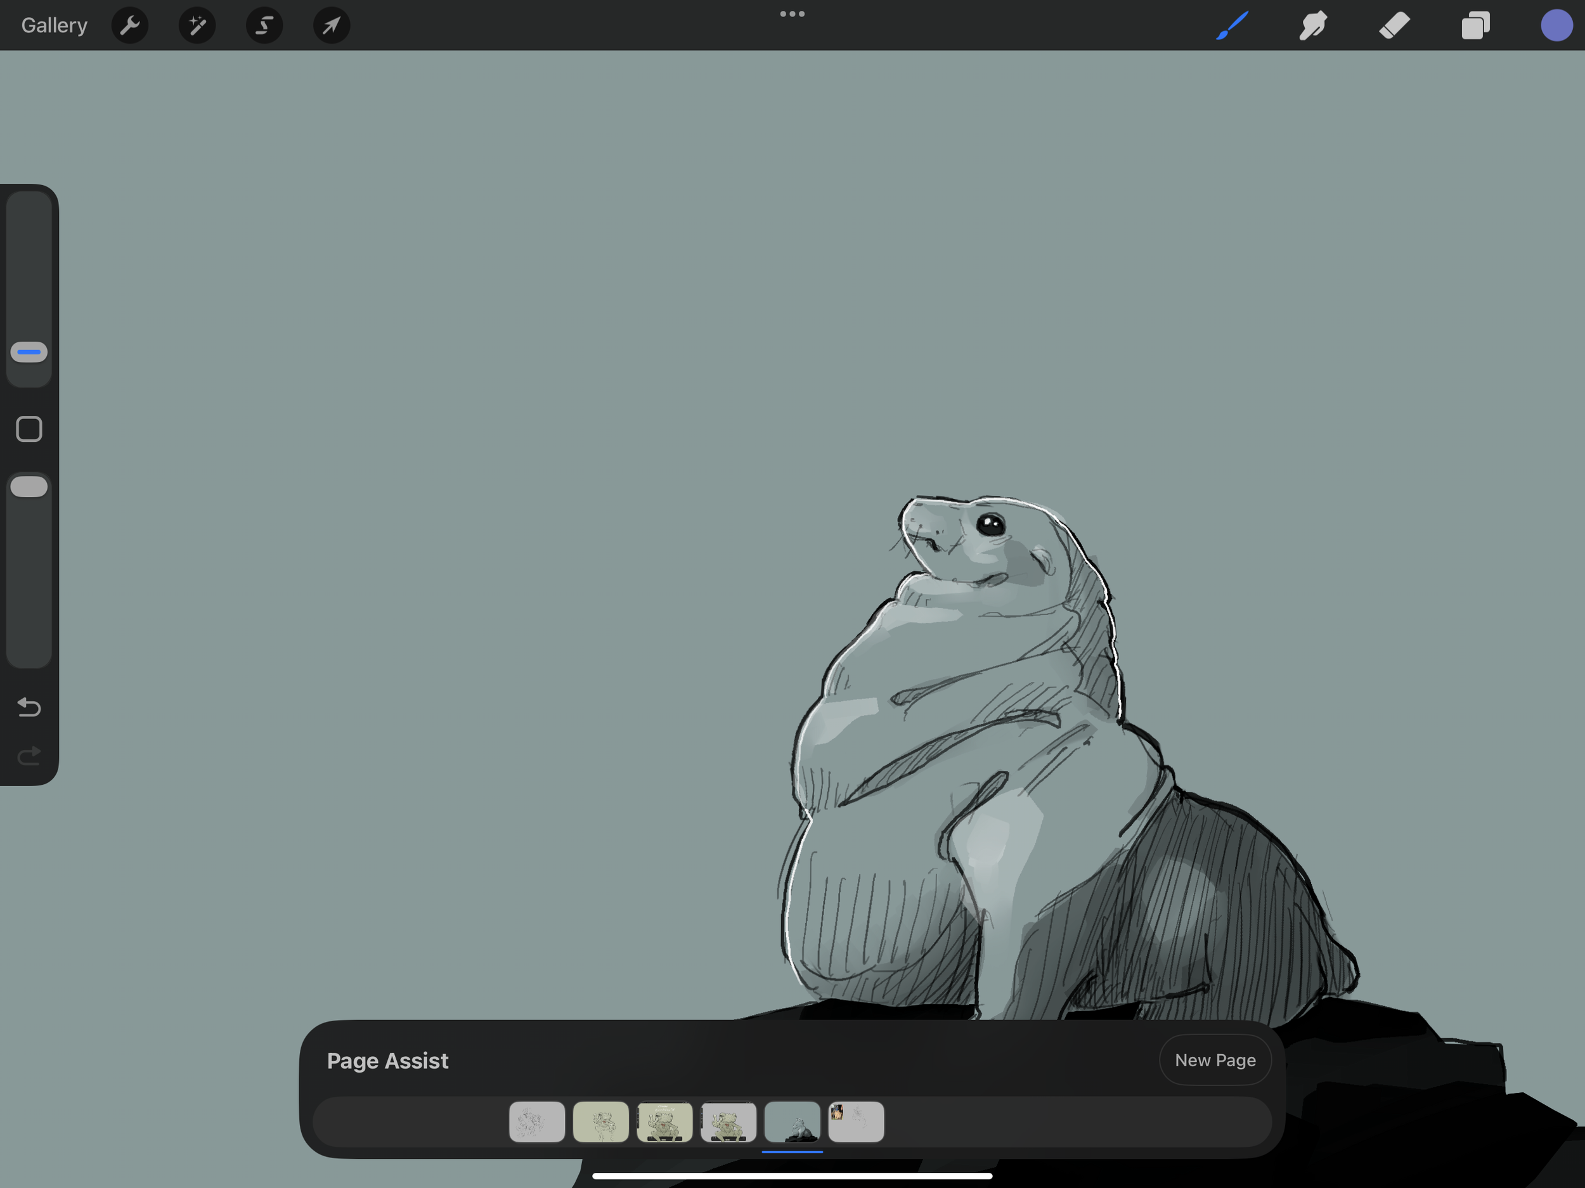Viewport: 1585px width, 1188px height.
Task: Undo the last stroke
Action: (x=29, y=707)
